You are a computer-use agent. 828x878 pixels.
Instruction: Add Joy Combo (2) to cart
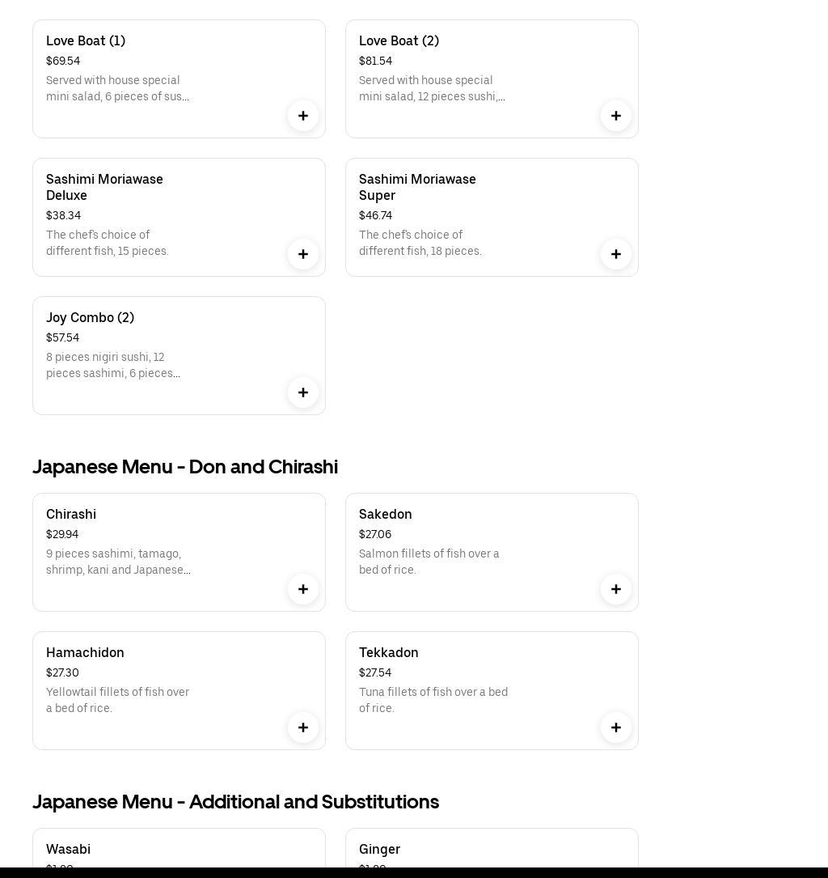click(x=303, y=392)
